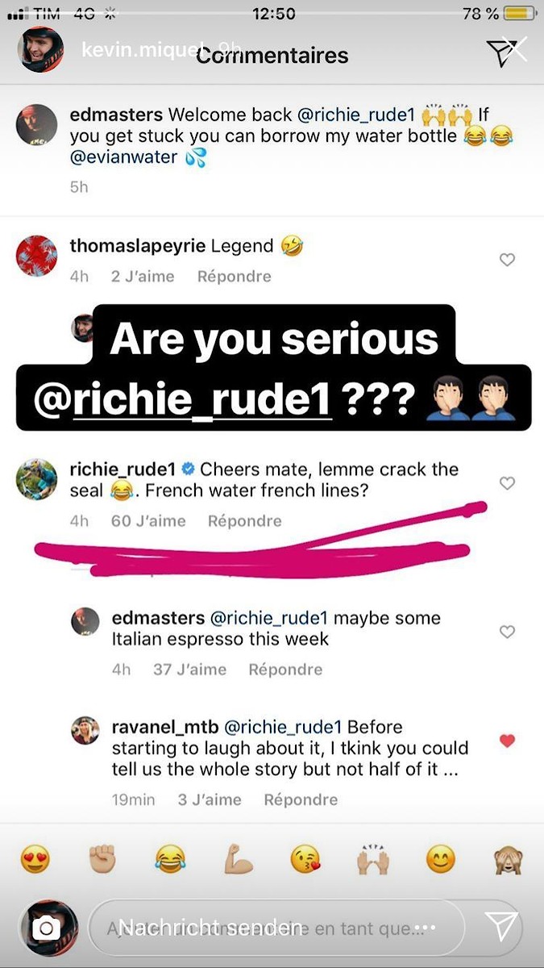The height and width of the screenshot is (968, 544).
Task: Tap the camera icon at bottom left
Action: point(46,928)
